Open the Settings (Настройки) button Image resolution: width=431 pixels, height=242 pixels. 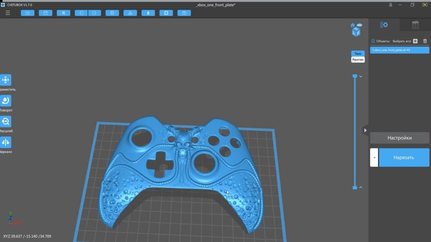point(399,138)
